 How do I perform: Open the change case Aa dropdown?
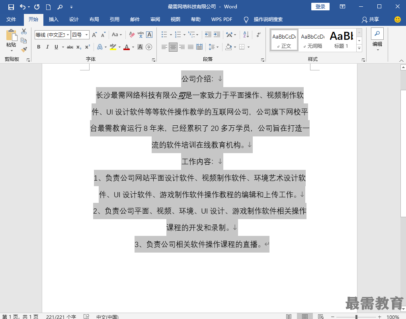coord(117,35)
